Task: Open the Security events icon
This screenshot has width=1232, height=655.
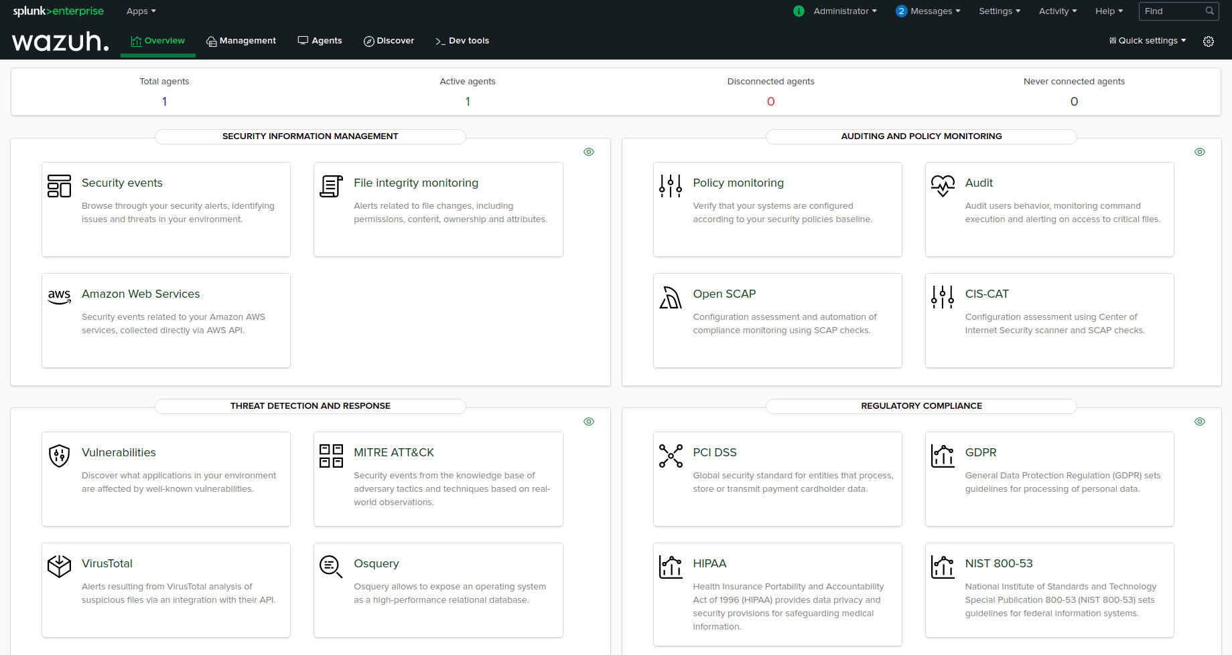Action: [59, 186]
